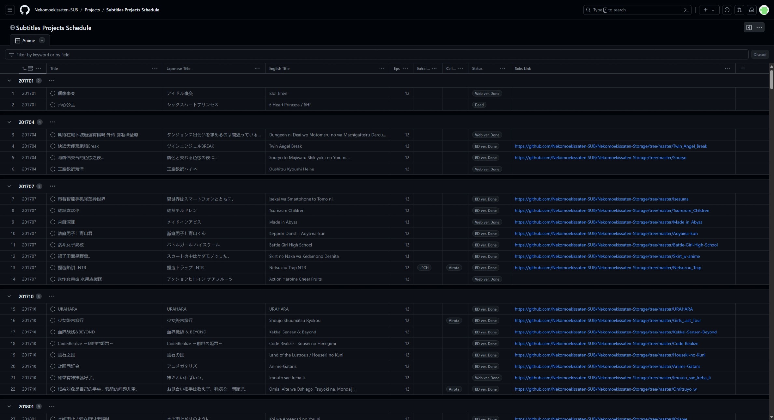The image size is (774, 420).
Task: Click the Projects breadcrumb link
Action: pos(92,10)
